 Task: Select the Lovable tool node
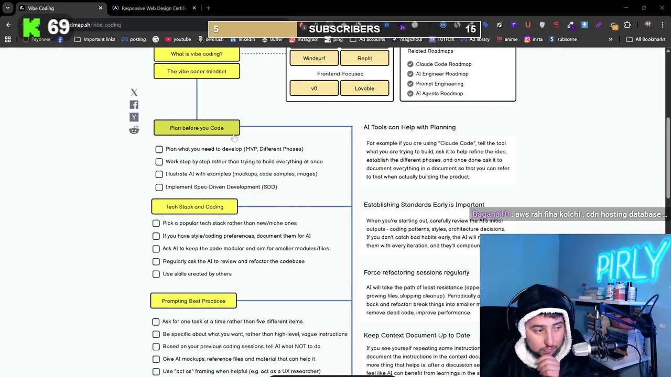click(364, 88)
